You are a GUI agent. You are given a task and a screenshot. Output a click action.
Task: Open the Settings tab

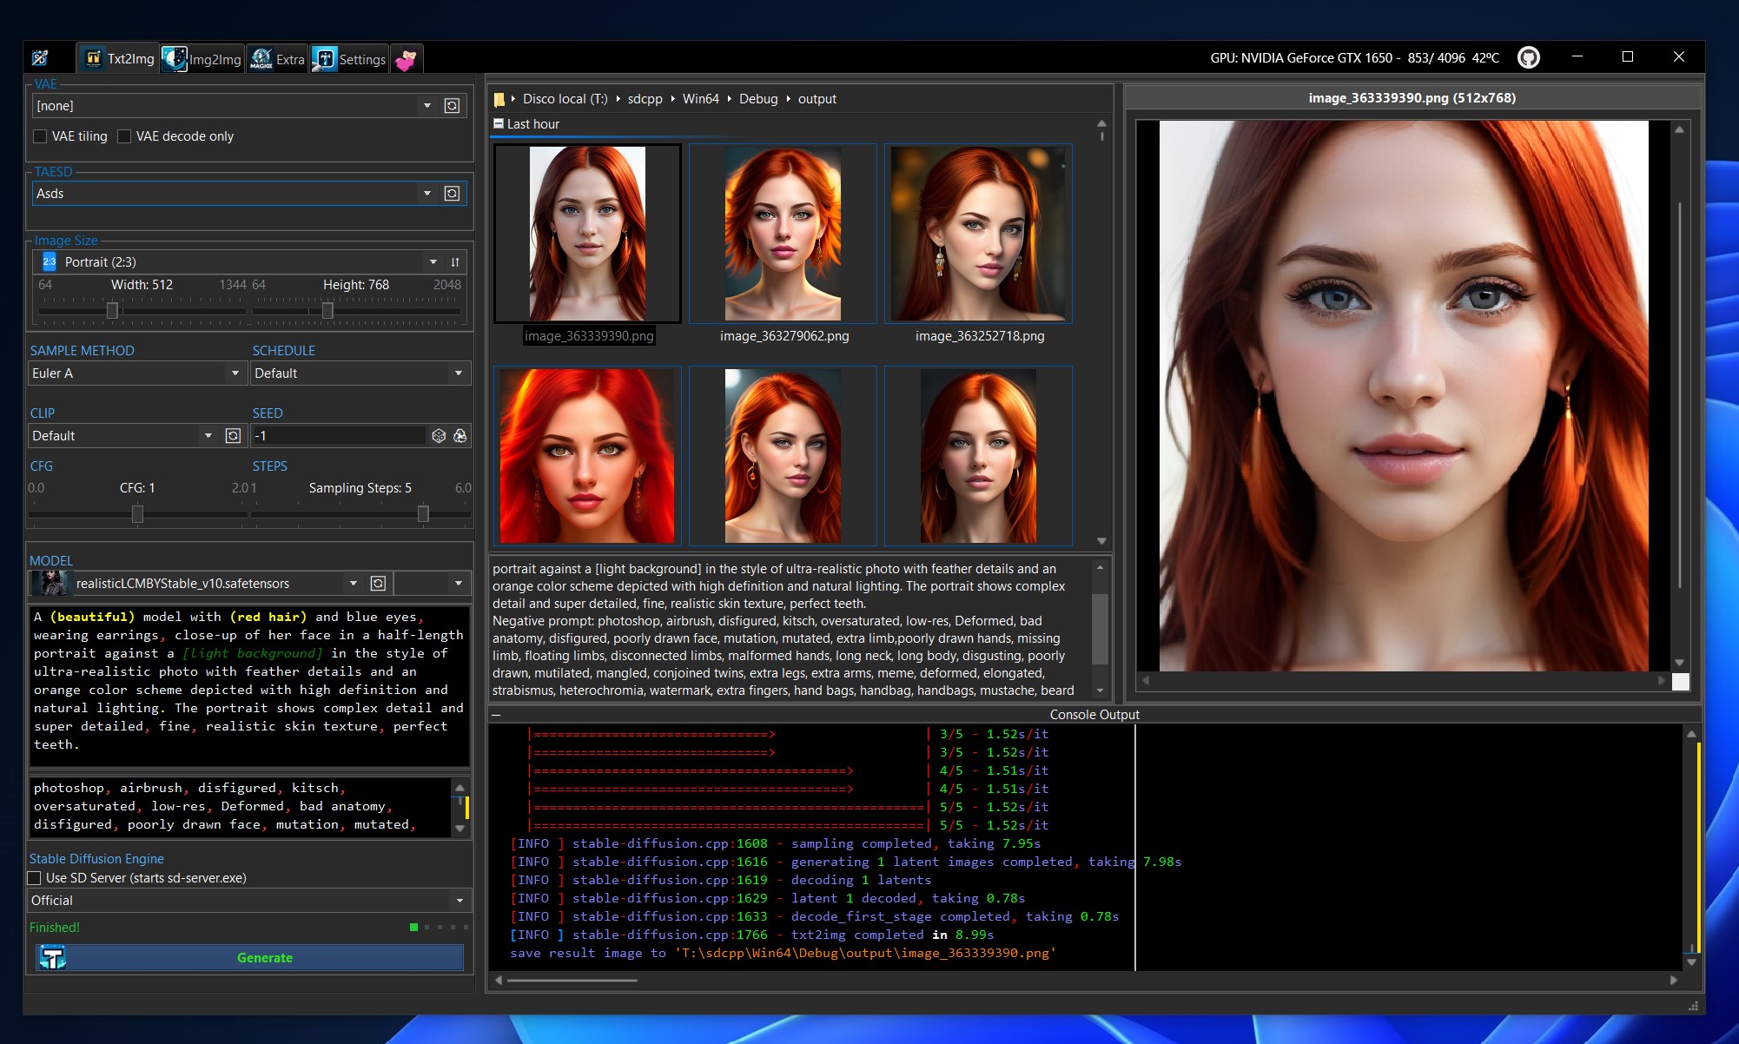(x=349, y=59)
